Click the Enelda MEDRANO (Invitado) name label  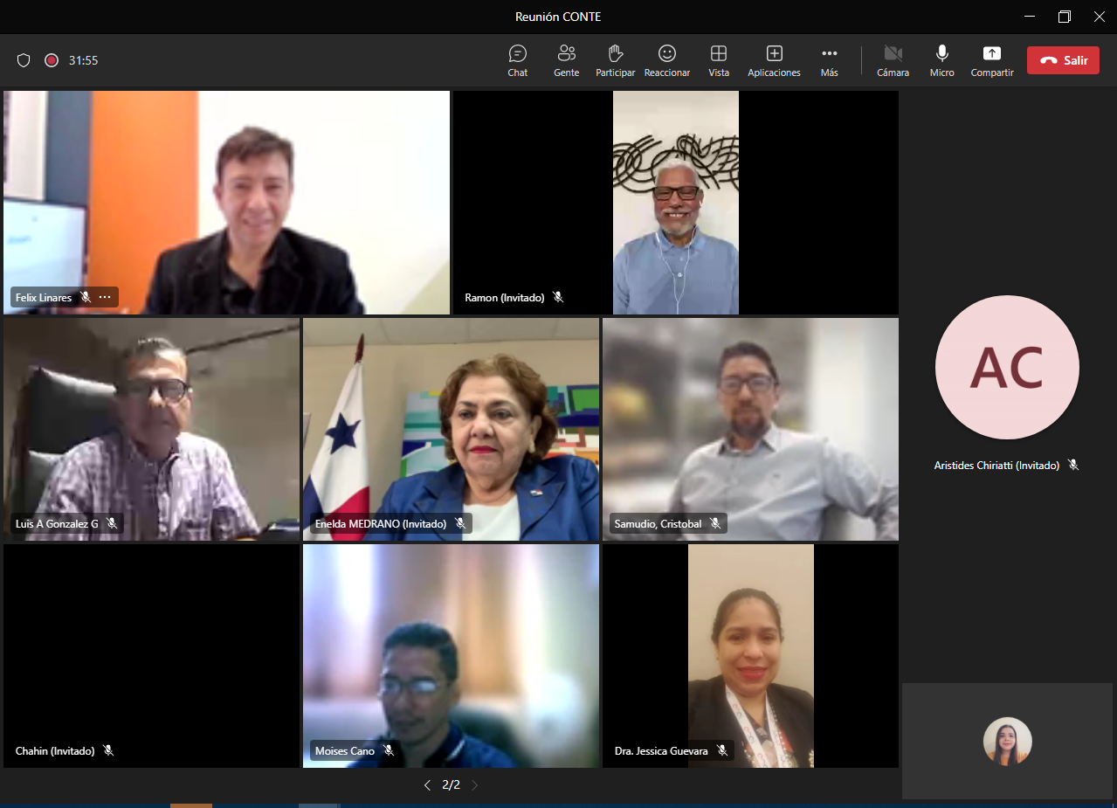click(x=380, y=524)
